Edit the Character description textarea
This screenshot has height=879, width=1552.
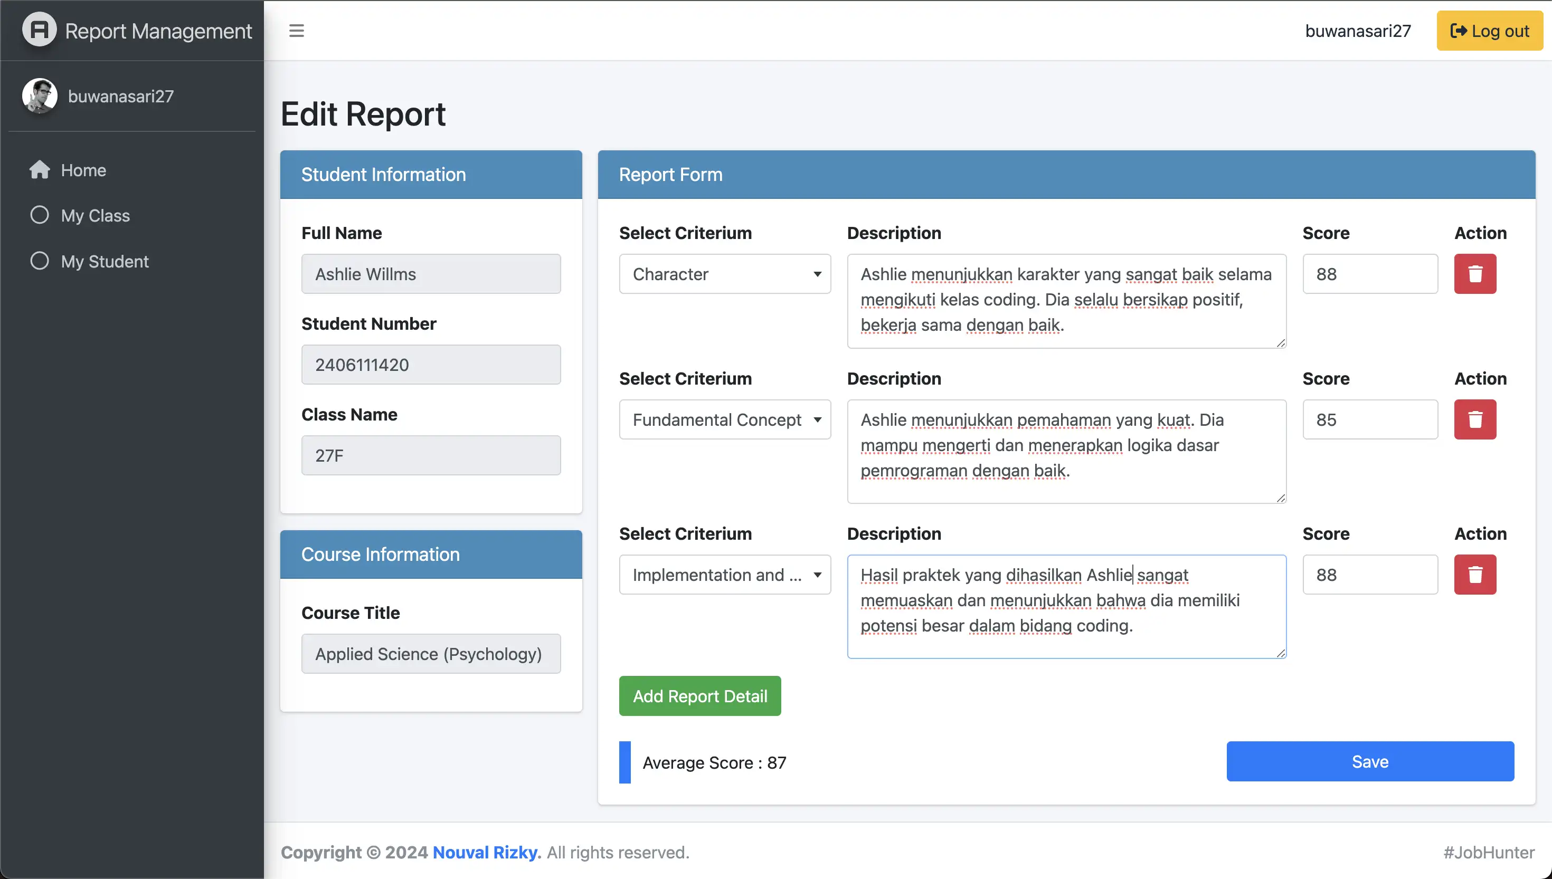(x=1066, y=301)
